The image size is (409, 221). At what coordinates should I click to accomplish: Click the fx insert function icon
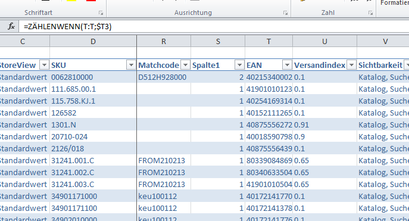click(x=11, y=26)
